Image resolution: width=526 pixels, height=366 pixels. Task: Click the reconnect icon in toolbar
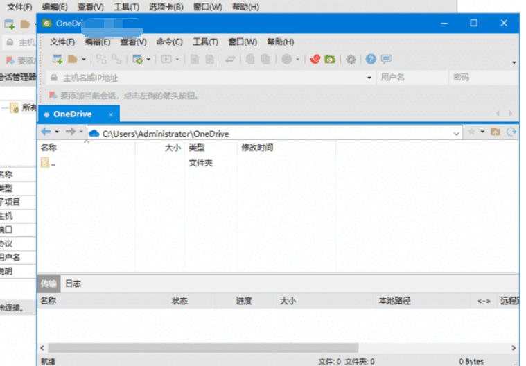pyautogui.click(x=101, y=60)
